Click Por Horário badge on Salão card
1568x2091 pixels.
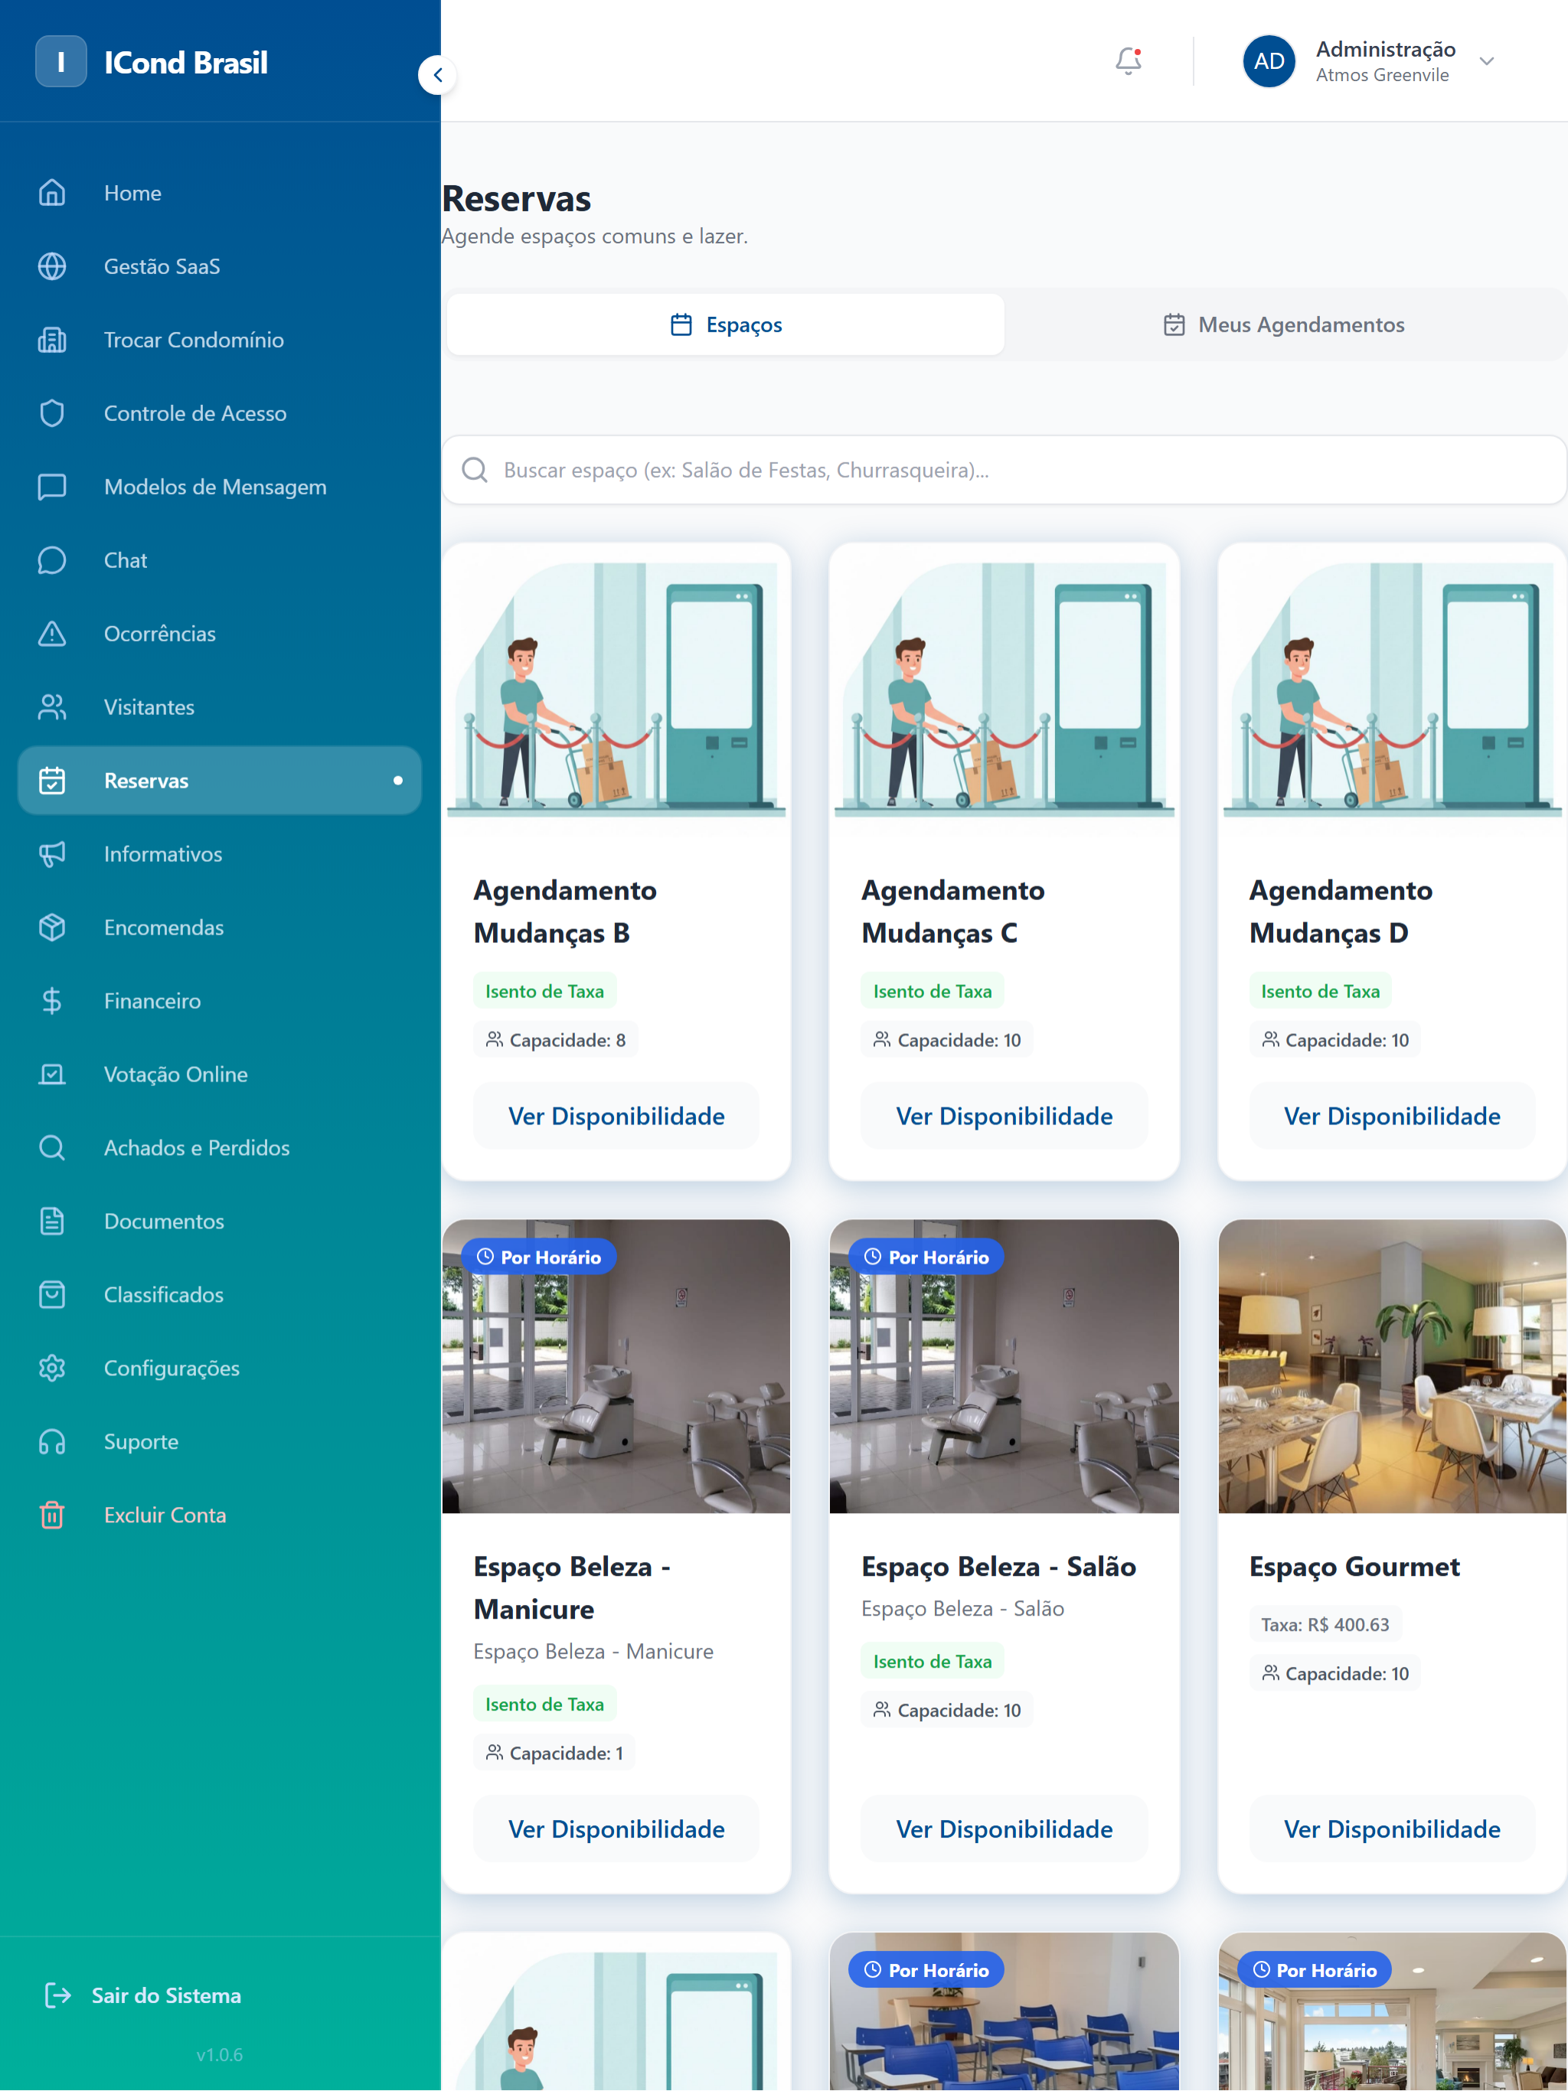tap(927, 1258)
